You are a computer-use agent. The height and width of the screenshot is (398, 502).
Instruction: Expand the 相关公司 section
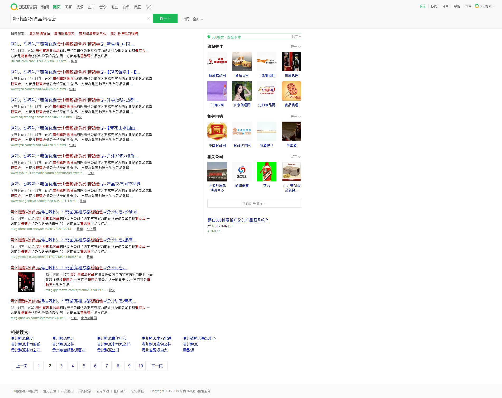(x=295, y=157)
